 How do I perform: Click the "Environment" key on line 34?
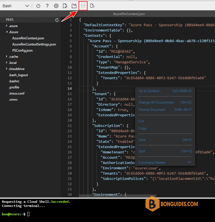106,195
